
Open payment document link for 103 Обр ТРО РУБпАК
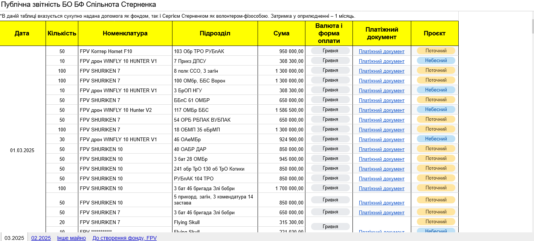coord(381,52)
